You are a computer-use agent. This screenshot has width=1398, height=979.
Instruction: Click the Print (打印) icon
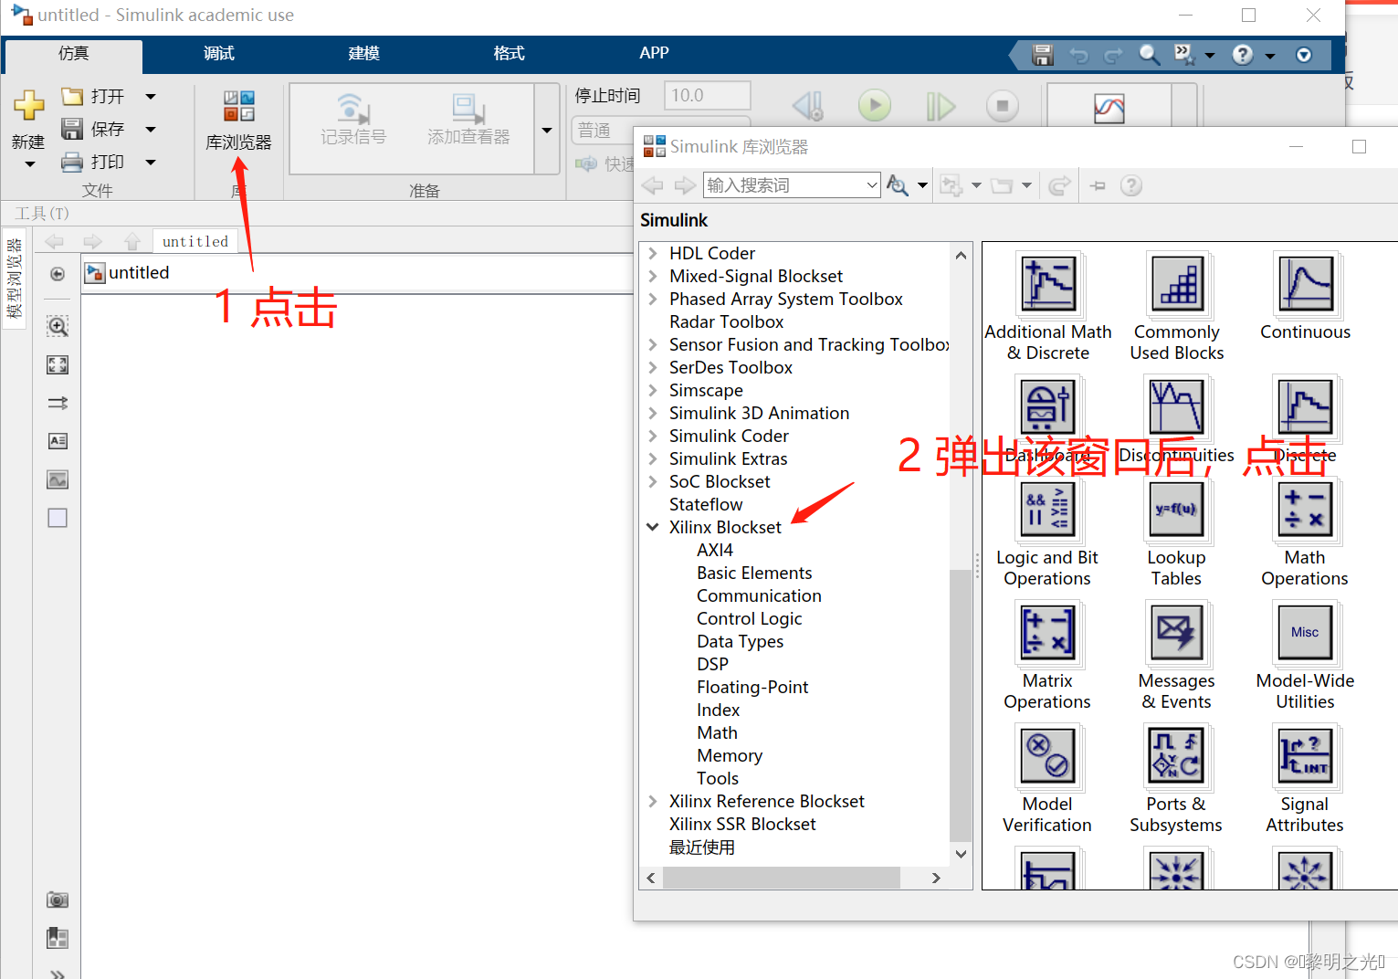pyautogui.click(x=72, y=163)
